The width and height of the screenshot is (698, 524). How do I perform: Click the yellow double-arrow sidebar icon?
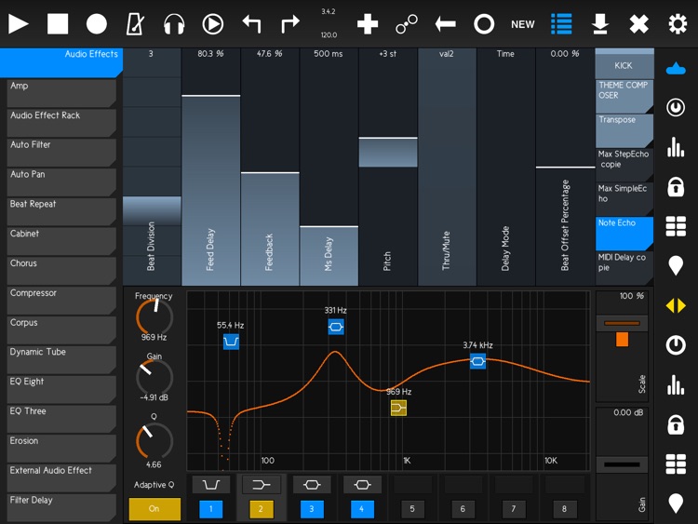click(x=677, y=306)
